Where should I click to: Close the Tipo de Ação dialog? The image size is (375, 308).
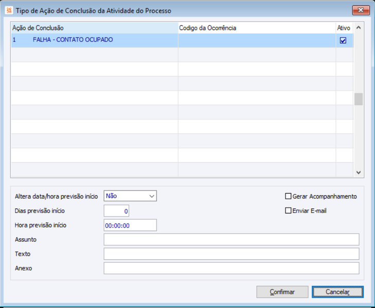[x=361, y=10]
